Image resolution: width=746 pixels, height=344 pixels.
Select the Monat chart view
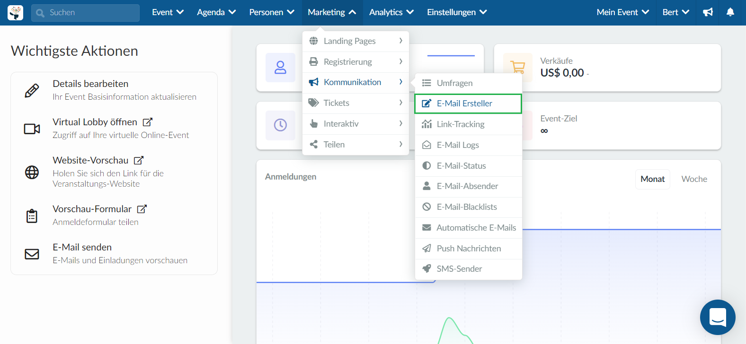point(652,179)
